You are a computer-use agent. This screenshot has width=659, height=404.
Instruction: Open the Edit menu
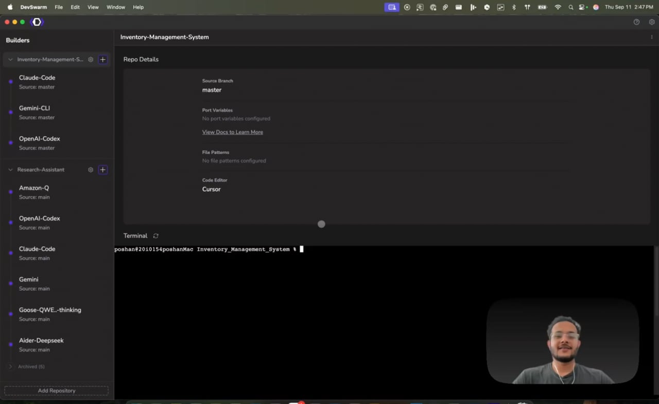[75, 7]
